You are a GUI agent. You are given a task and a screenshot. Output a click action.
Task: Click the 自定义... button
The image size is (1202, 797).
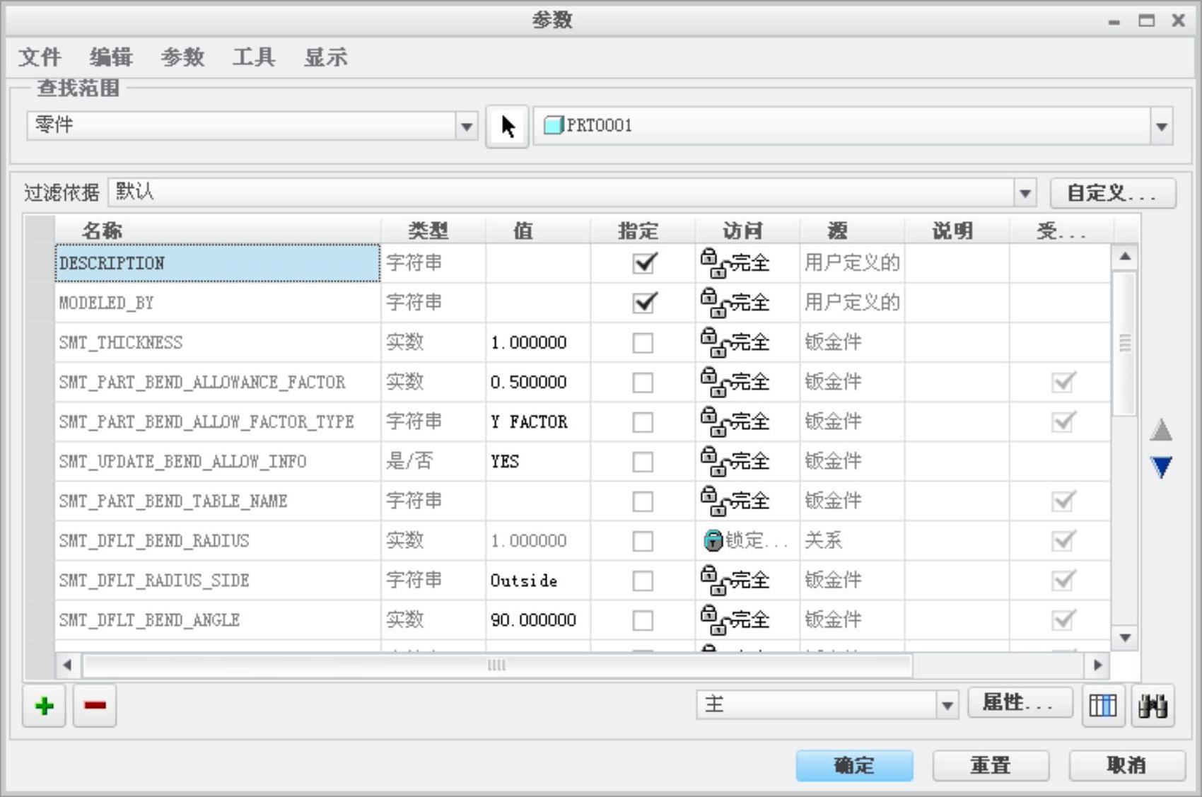click(1112, 192)
